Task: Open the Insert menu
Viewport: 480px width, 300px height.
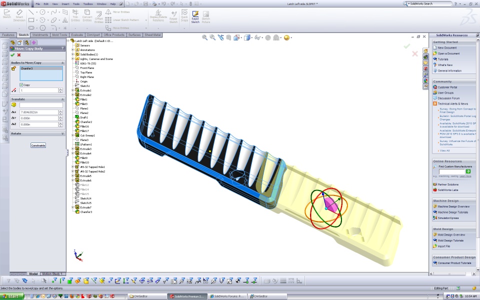Action: pos(65,4)
